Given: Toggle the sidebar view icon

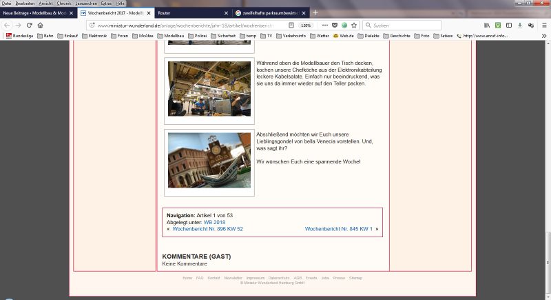Looking at the screenshot, I should pyautogui.click(x=508, y=25).
